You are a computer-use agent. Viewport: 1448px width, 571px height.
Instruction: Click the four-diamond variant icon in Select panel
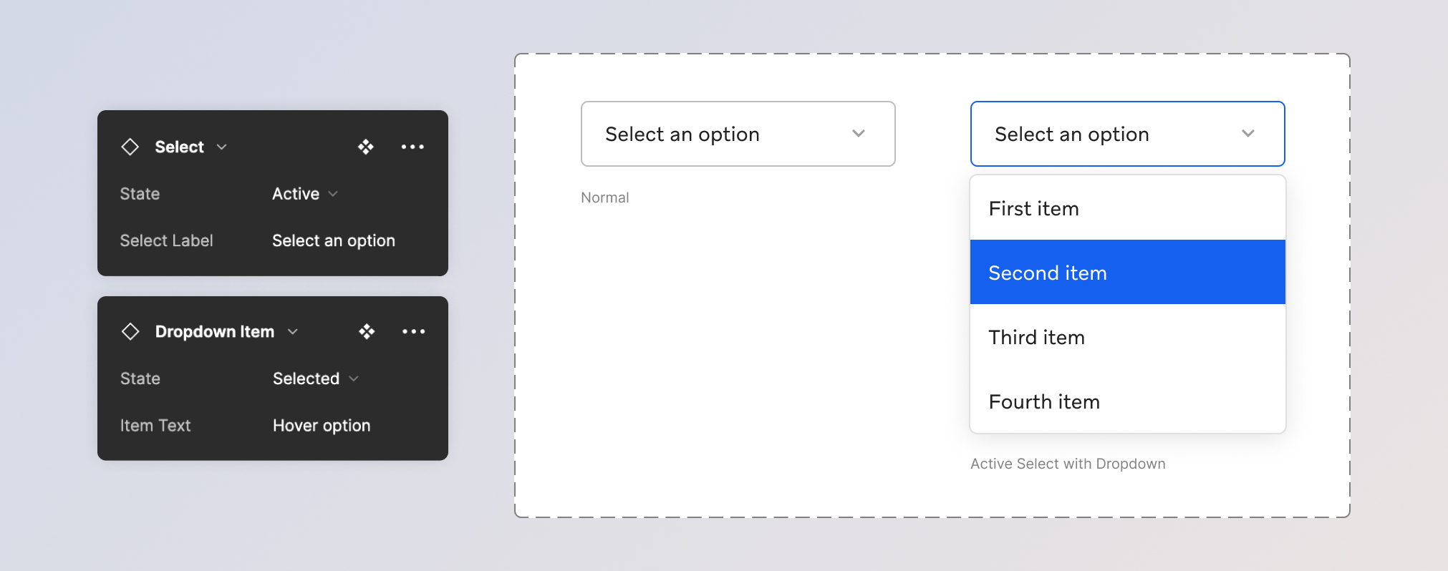pos(366,147)
